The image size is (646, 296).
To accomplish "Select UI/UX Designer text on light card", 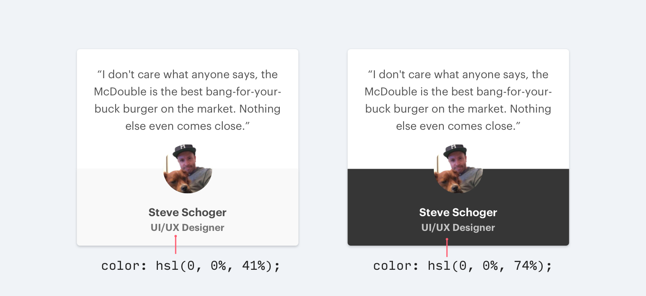I will coord(187,228).
